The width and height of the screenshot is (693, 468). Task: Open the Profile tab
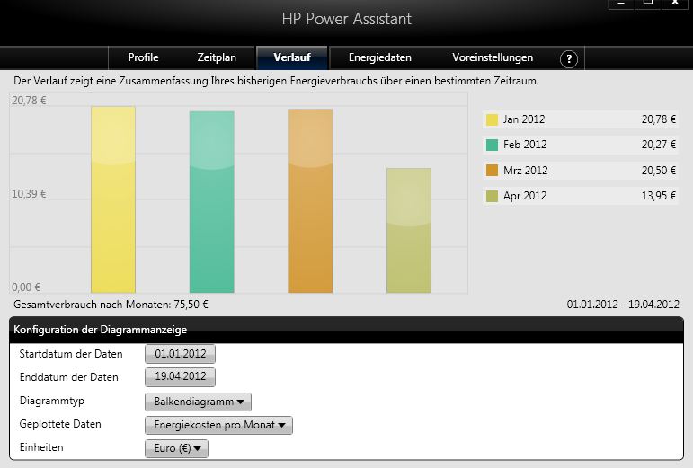click(x=143, y=57)
